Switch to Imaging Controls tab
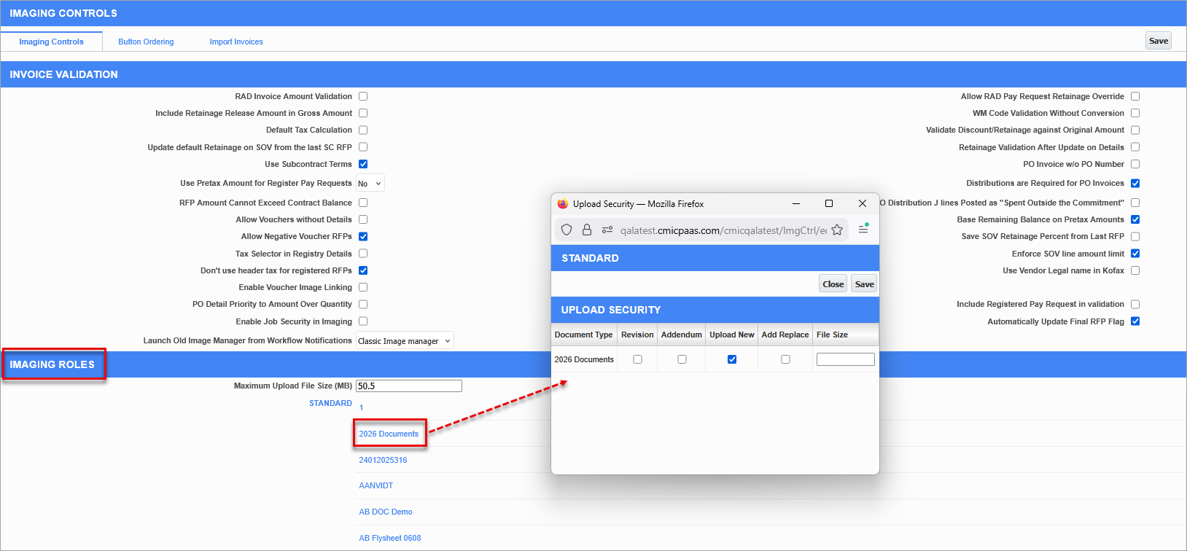1187x551 pixels. (51, 42)
